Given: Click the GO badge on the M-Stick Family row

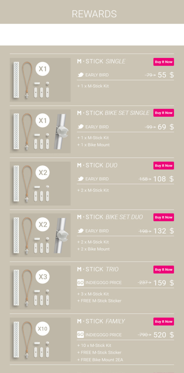Looking at the screenshot, I should point(80,335).
